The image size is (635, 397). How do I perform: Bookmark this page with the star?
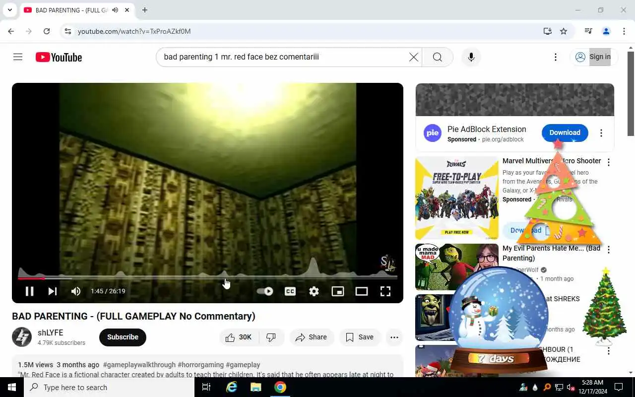coord(564,31)
